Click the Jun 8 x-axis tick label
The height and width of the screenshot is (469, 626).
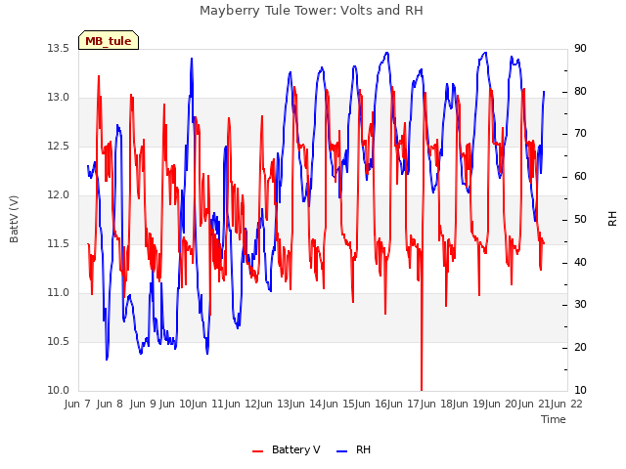(x=110, y=404)
